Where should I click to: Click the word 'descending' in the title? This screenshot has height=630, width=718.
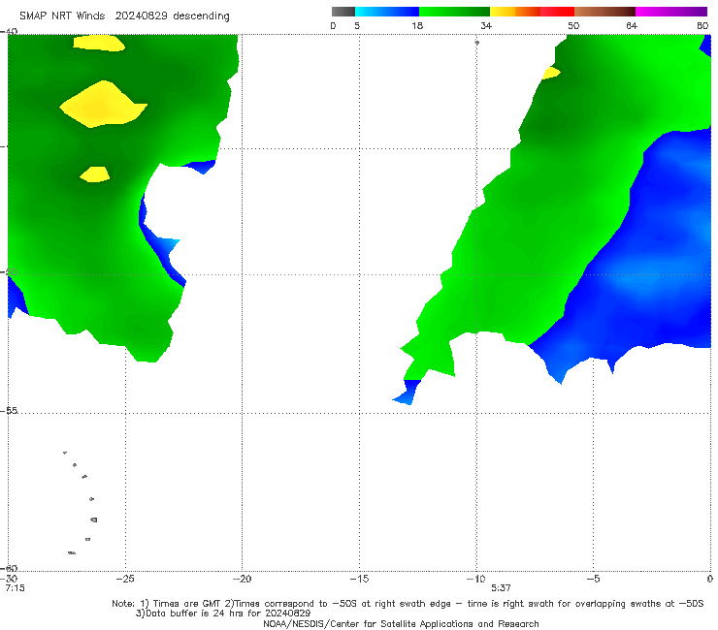tap(201, 16)
